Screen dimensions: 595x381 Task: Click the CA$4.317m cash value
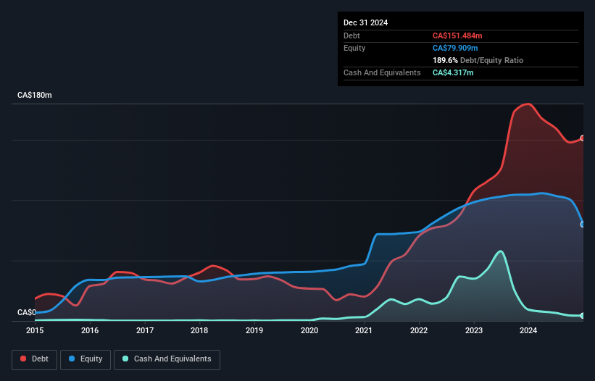click(x=453, y=72)
